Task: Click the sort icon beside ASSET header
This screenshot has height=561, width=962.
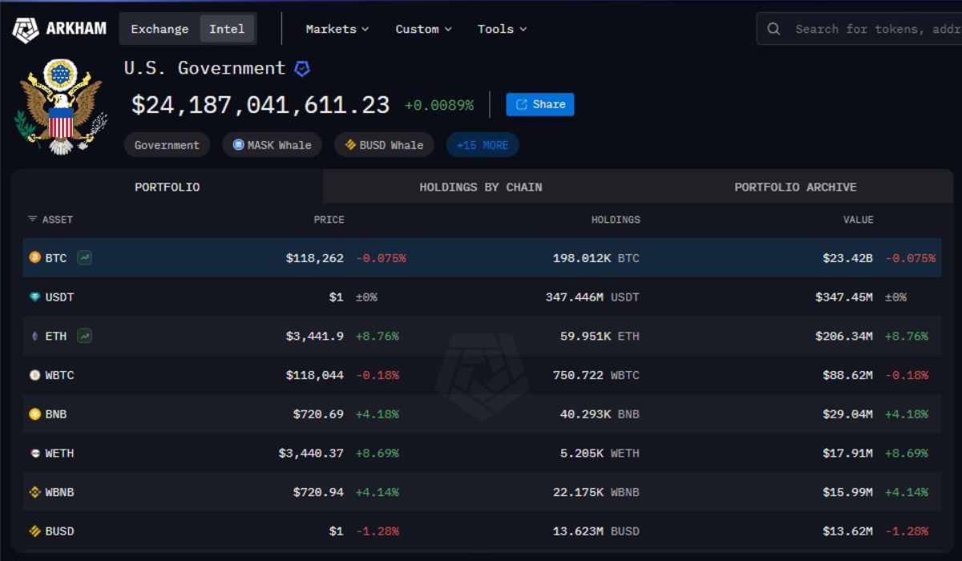Action: tap(32, 220)
